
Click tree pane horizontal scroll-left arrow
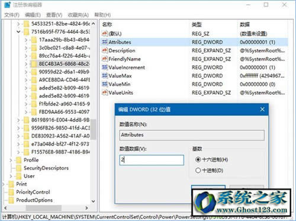click(x=5, y=208)
